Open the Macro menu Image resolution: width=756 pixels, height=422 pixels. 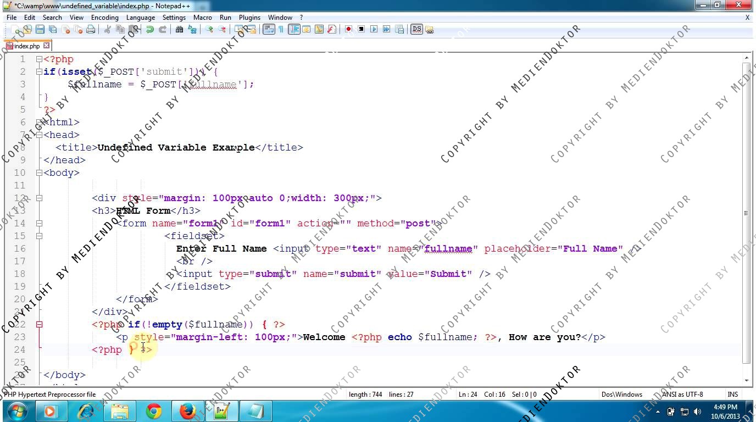pyautogui.click(x=202, y=17)
